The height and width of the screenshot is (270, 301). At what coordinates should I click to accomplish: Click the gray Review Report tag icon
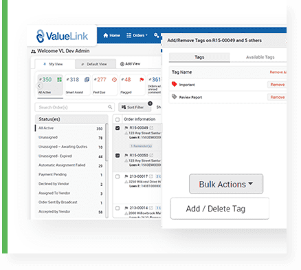[x=174, y=96]
